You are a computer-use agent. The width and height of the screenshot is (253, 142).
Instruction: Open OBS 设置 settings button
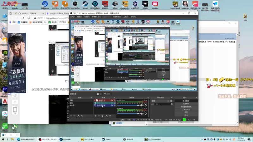[186, 112]
